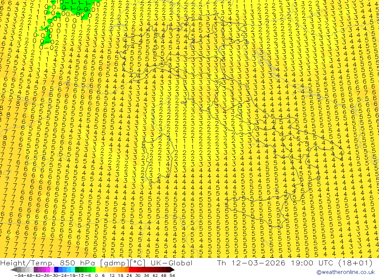The image size is (379, 277).
Task: Click the 12 value on temperature scale
Action: point(112,275)
